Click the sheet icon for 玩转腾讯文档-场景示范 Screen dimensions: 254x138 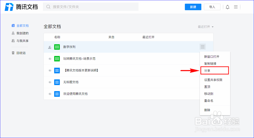tap(57, 59)
